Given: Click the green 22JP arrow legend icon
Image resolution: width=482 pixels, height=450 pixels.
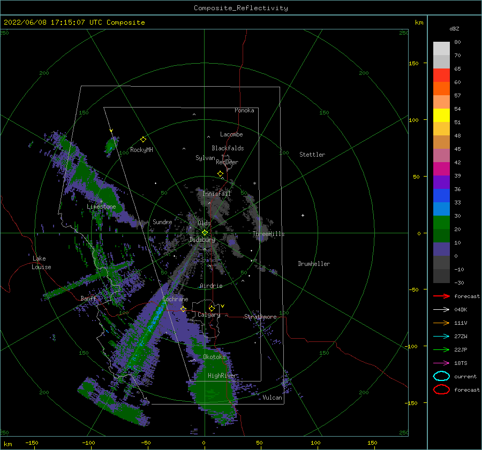Looking at the screenshot, I should tap(441, 349).
